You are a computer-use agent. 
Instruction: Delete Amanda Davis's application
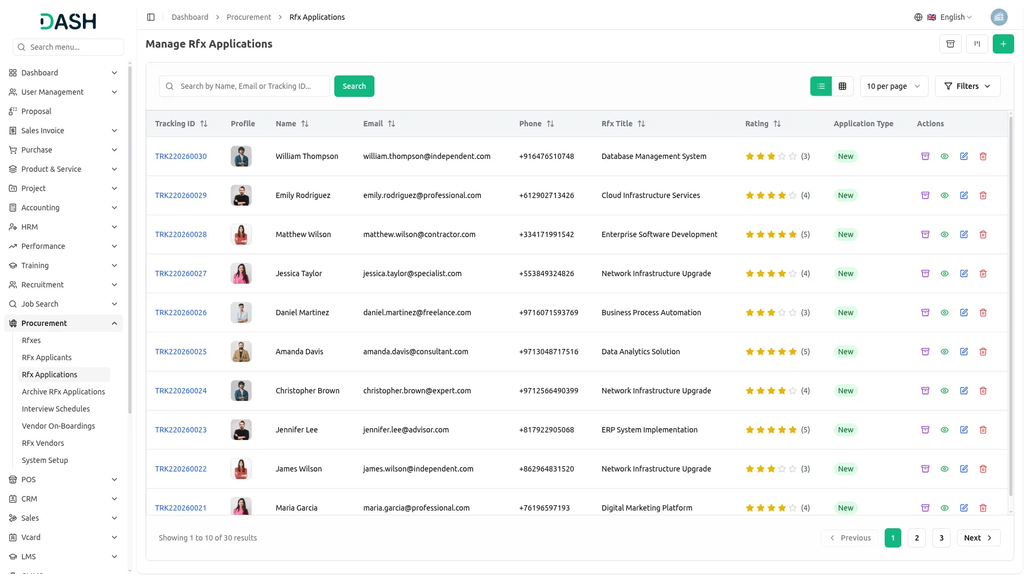(983, 352)
